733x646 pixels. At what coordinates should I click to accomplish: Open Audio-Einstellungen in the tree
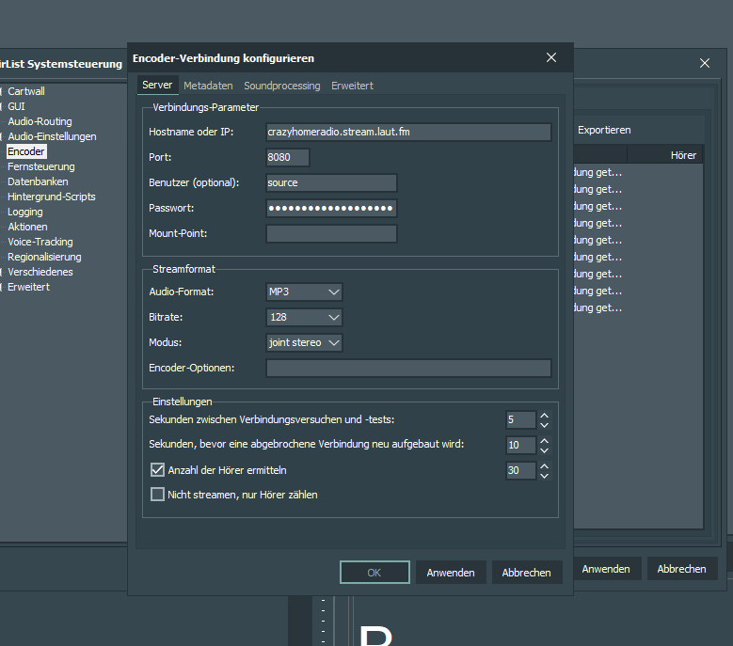[52, 136]
